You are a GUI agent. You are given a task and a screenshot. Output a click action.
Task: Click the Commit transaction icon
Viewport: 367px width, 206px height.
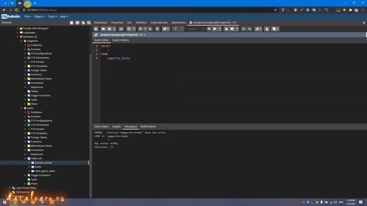tap(244, 29)
